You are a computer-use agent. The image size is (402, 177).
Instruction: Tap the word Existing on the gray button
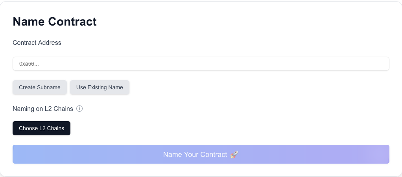point(97,87)
